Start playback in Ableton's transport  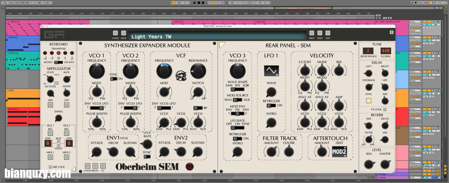coord(195,3)
